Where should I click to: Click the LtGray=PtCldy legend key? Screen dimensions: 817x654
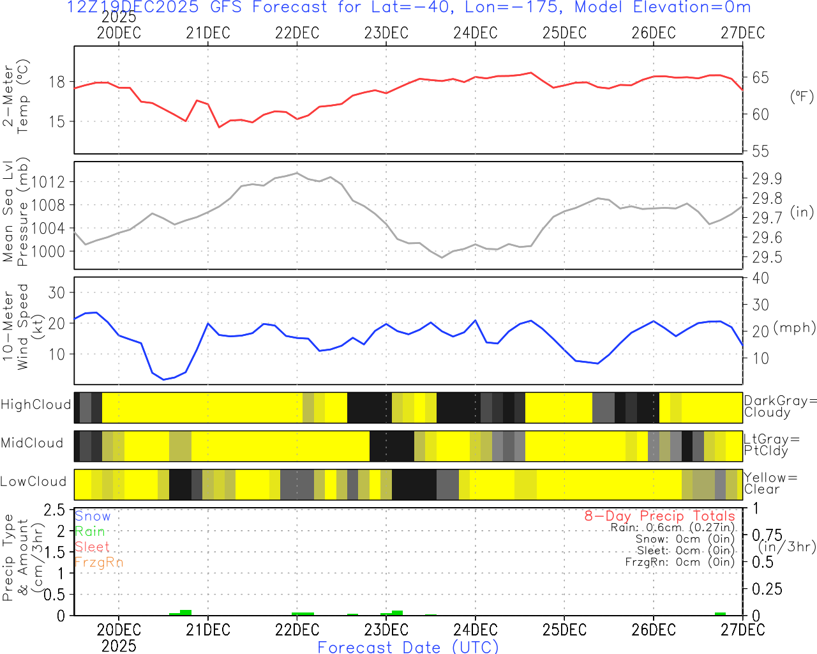coord(771,445)
